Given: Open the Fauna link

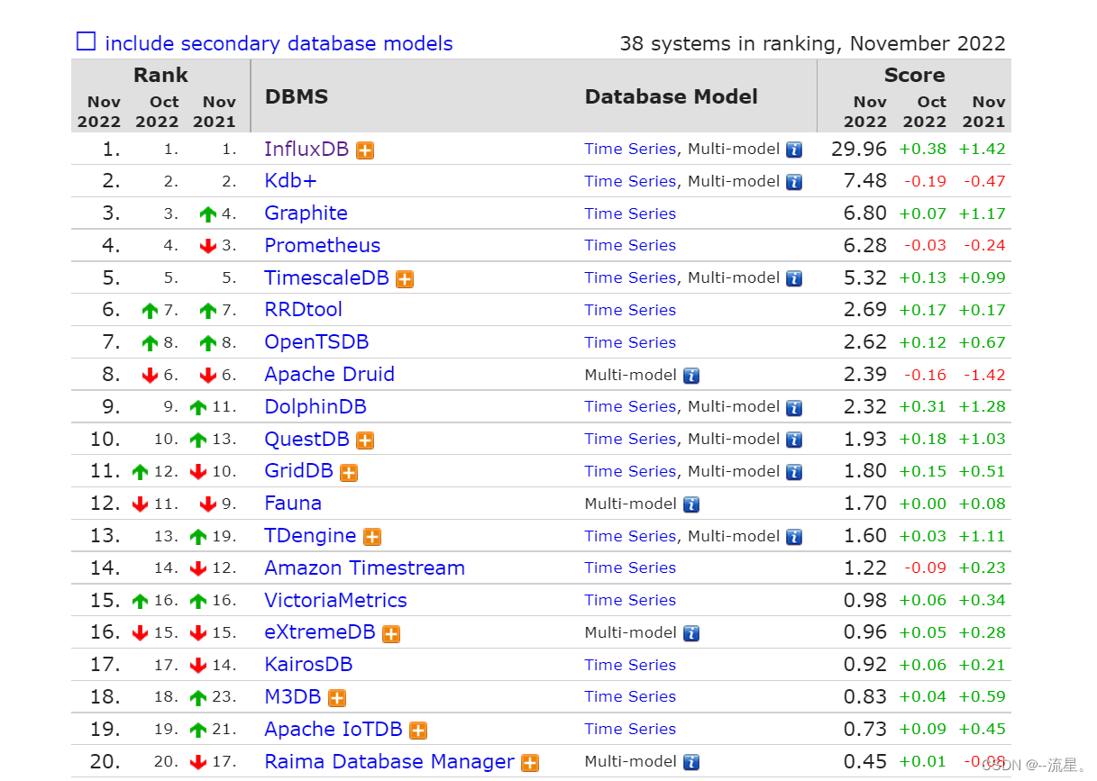Looking at the screenshot, I should [293, 504].
